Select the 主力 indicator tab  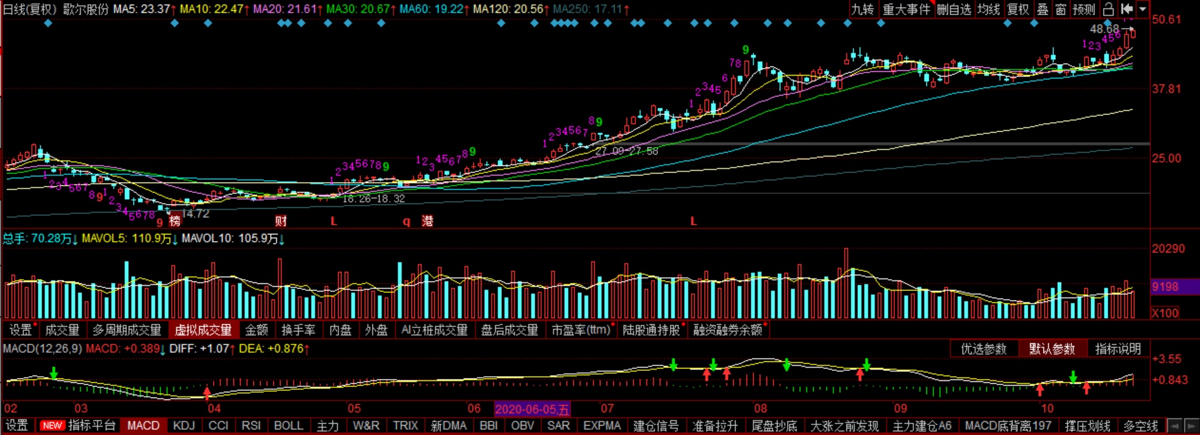pos(327,425)
